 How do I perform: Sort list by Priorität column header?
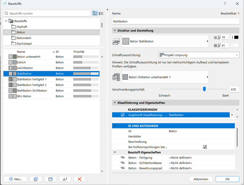point(86,52)
